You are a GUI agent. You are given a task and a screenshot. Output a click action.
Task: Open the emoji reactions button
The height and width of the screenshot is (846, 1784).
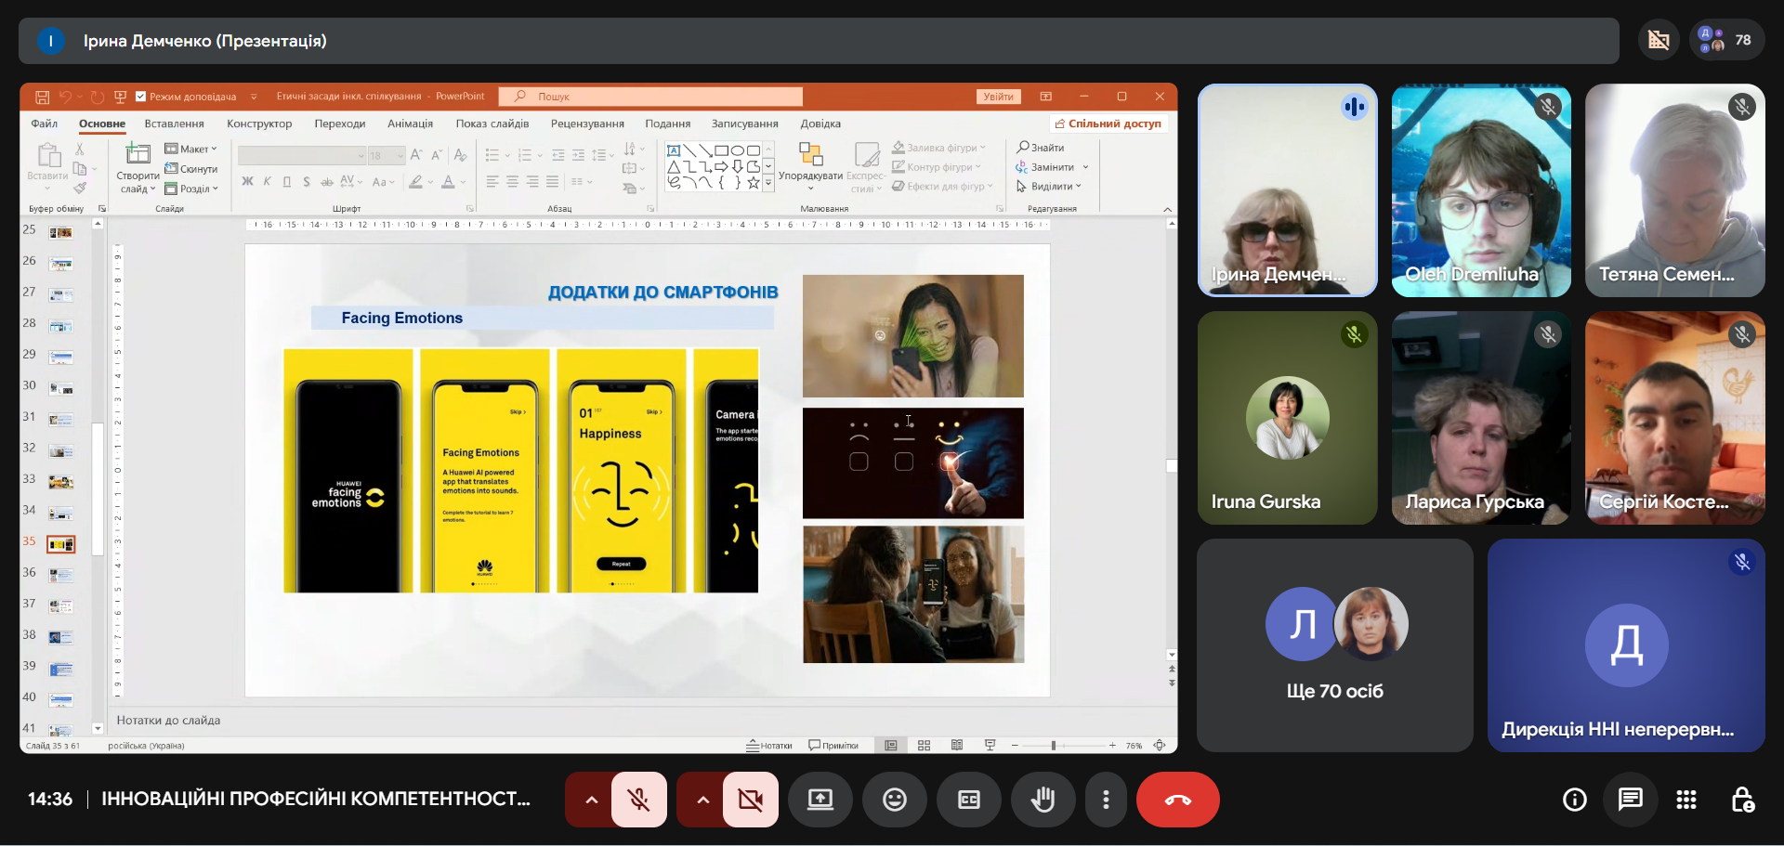894,800
